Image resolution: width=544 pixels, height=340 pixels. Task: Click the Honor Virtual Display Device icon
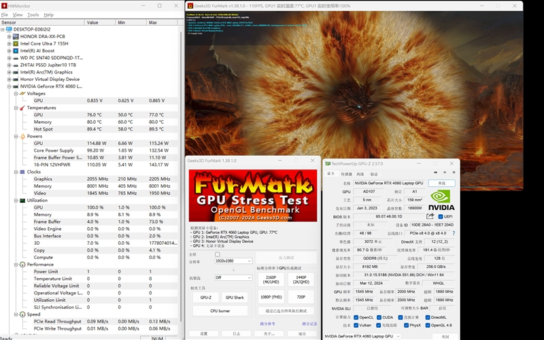pos(16,79)
